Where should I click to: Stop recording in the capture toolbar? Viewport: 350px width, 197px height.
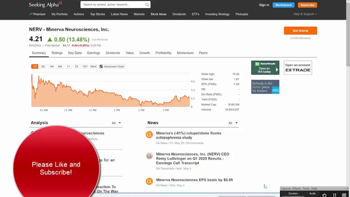344,195
